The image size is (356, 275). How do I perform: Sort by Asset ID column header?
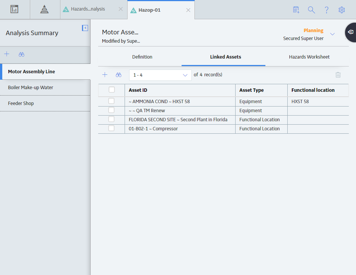[x=138, y=90]
